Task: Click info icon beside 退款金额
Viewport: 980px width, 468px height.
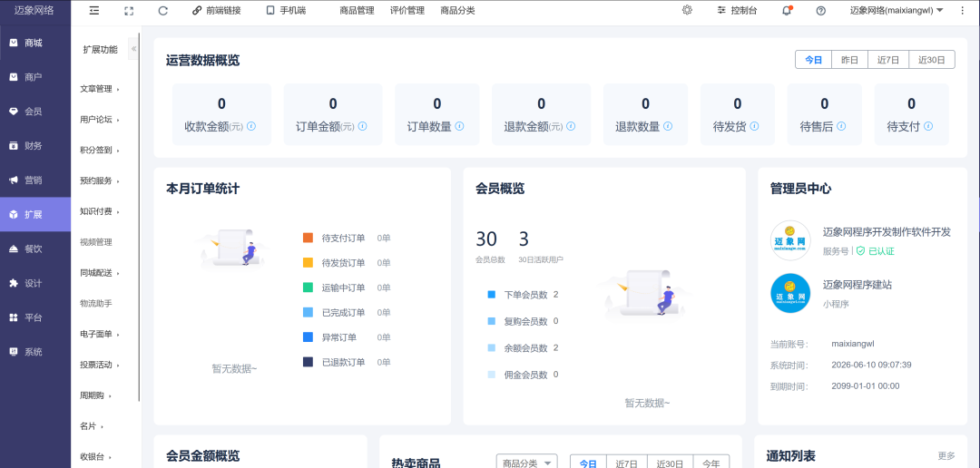Action: coord(571,126)
